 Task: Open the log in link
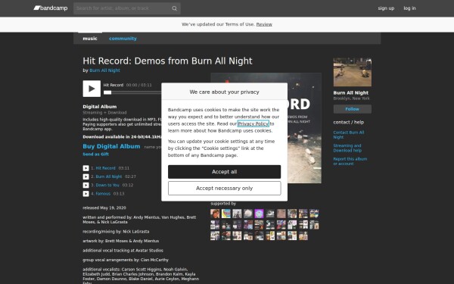point(409,8)
